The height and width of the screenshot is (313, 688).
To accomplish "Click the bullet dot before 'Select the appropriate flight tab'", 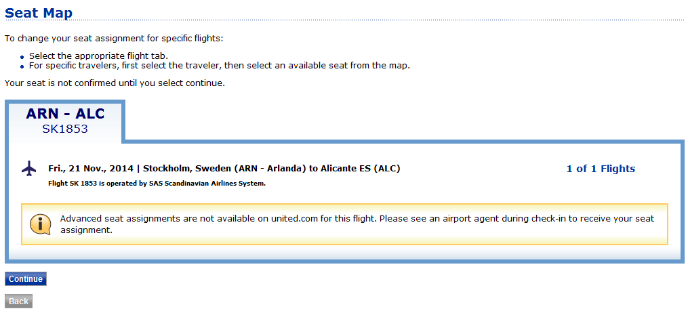I will [x=22, y=57].
